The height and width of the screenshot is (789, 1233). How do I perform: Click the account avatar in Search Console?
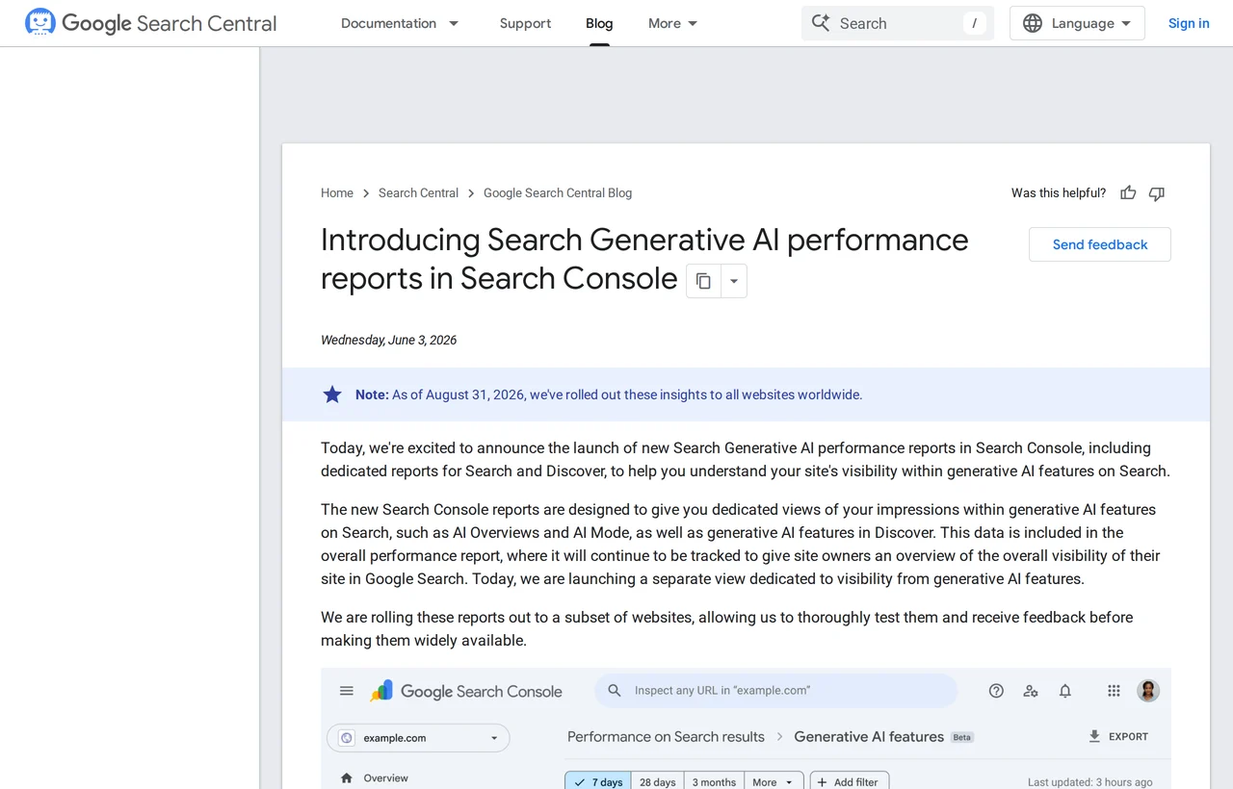click(1148, 691)
